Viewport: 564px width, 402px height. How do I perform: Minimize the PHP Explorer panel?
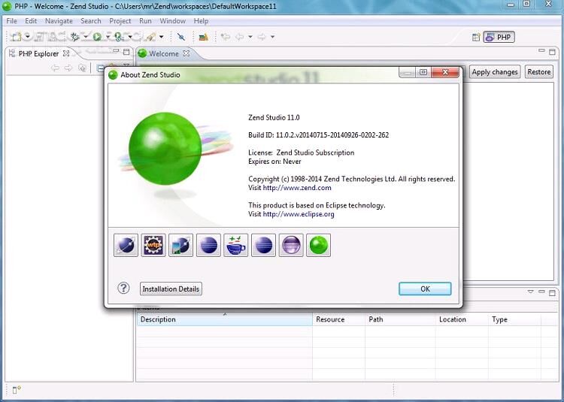116,51
